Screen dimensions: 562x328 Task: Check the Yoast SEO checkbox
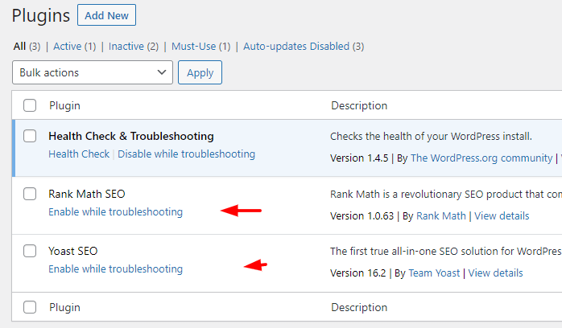(30, 251)
